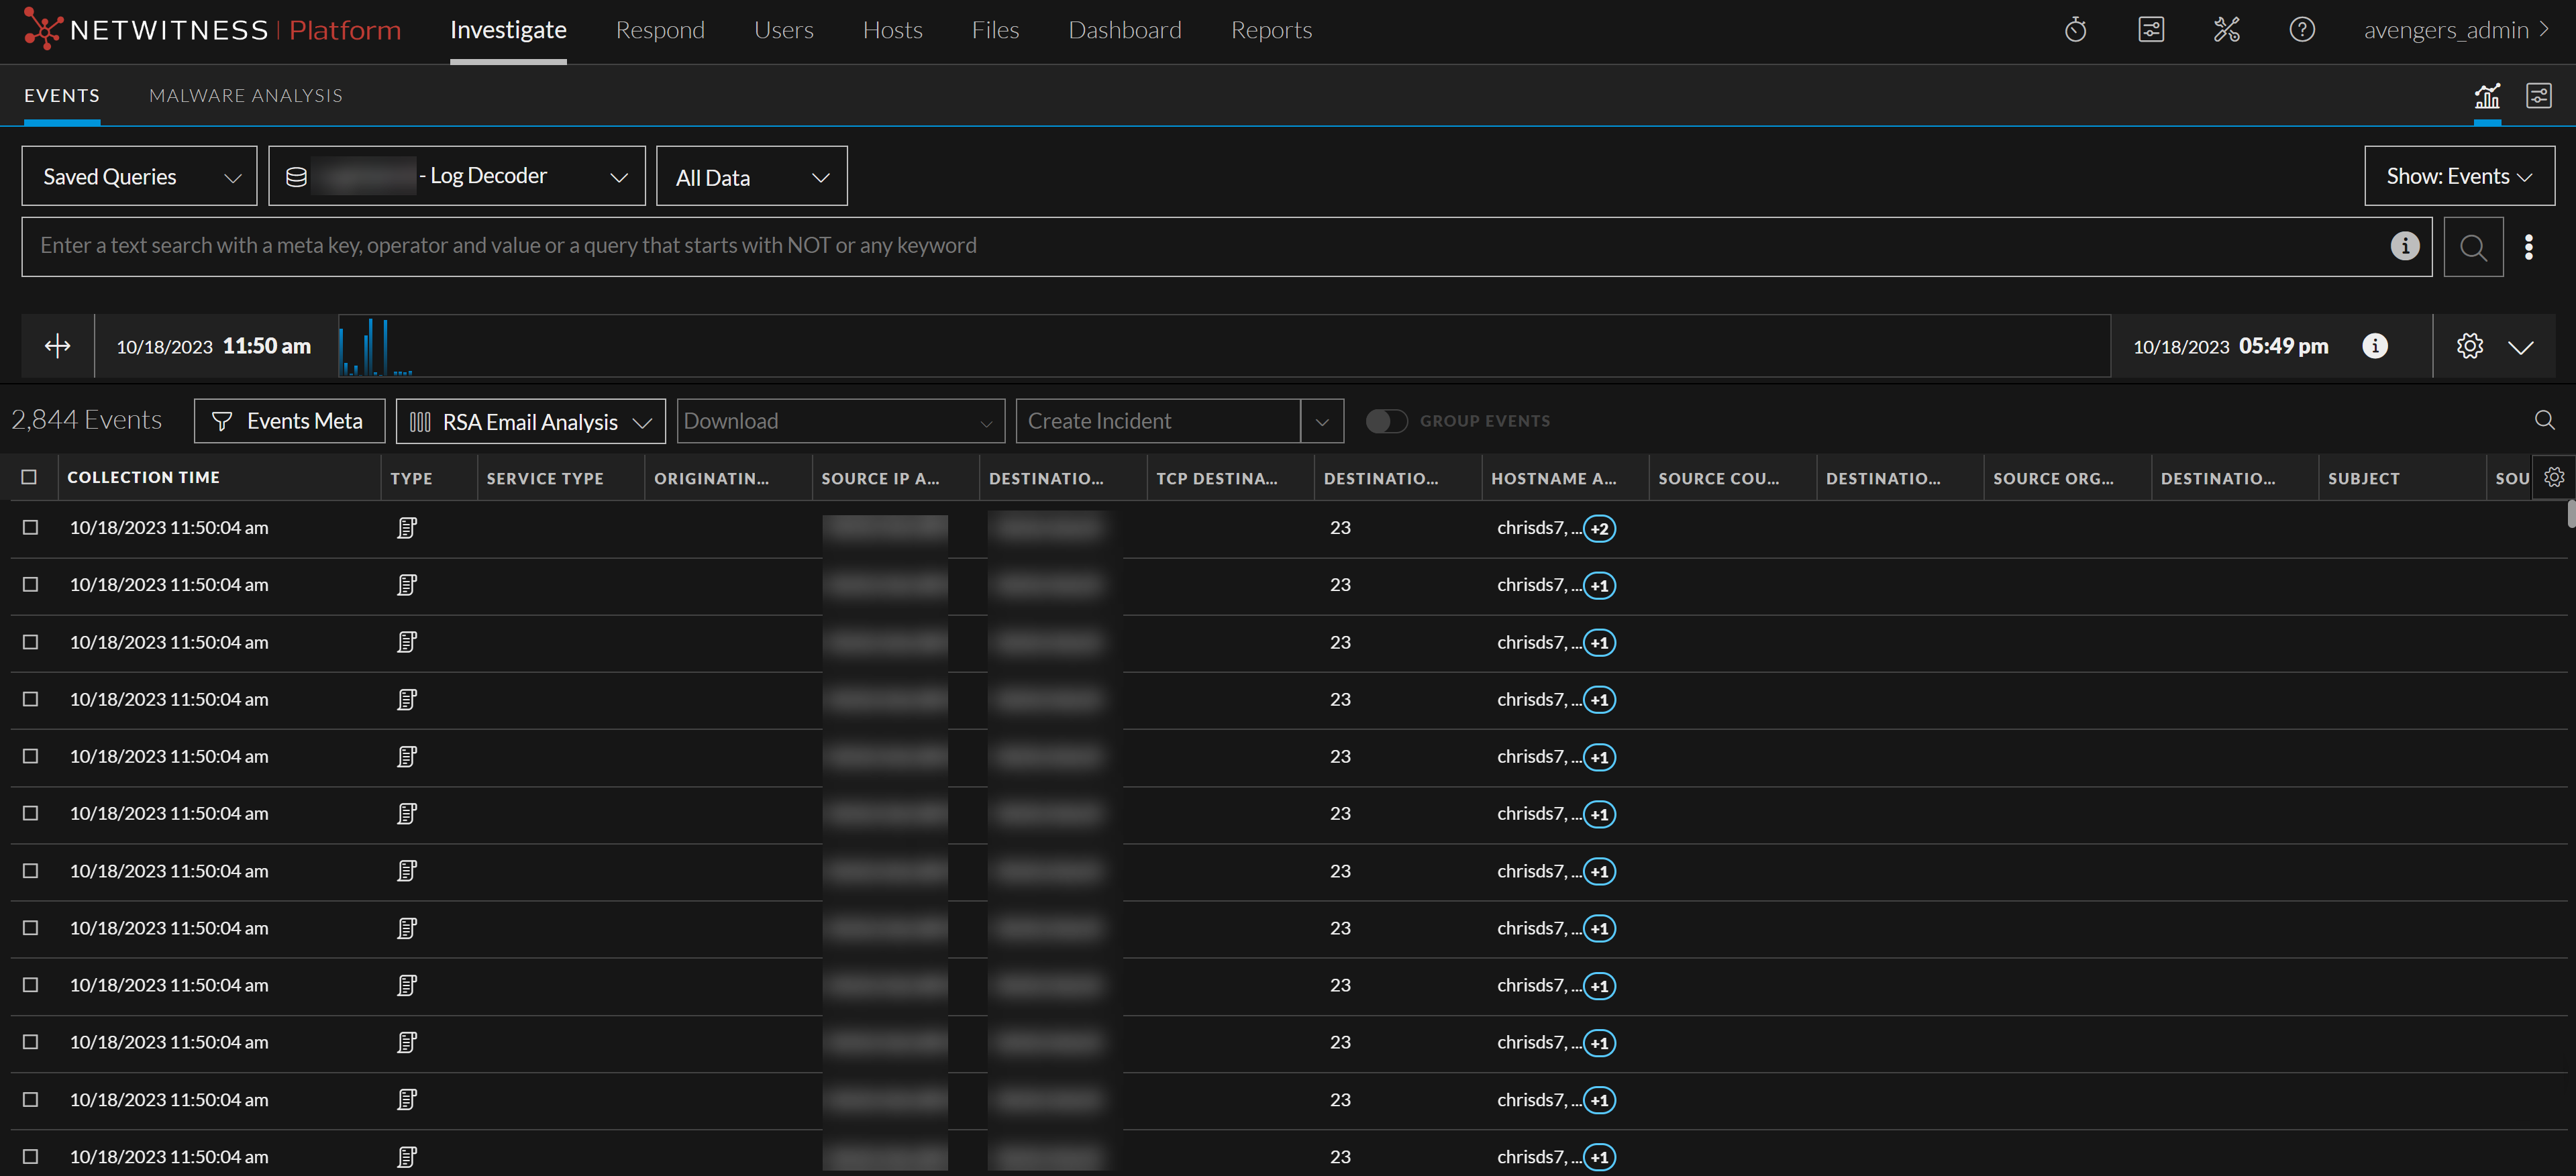This screenshot has width=2576, height=1176.
Task: Toggle the Group Events switch
Action: [1386, 421]
